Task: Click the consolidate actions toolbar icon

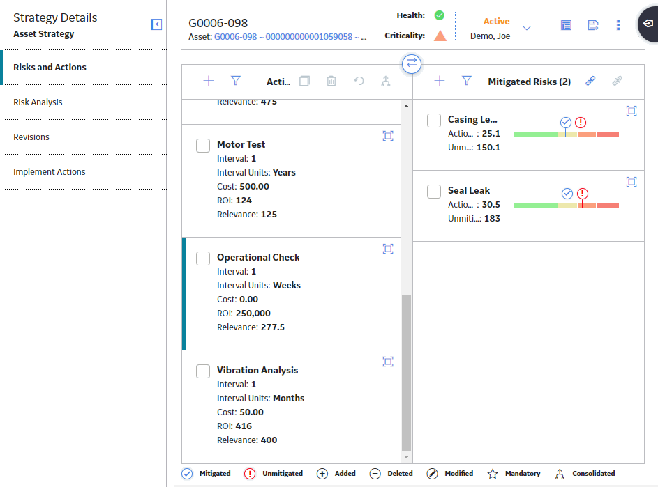Action: 386,81
